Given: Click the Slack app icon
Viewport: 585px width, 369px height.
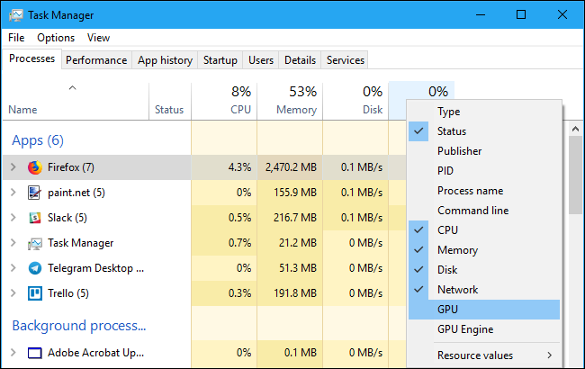Looking at the screenshot, I should (x=35, y=218).
